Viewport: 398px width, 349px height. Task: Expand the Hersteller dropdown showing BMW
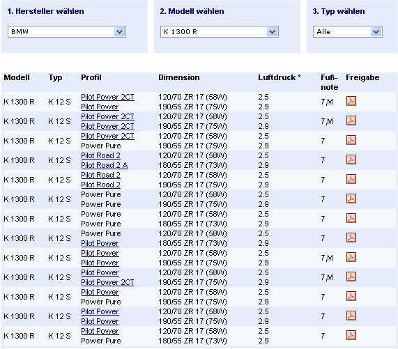67,32
